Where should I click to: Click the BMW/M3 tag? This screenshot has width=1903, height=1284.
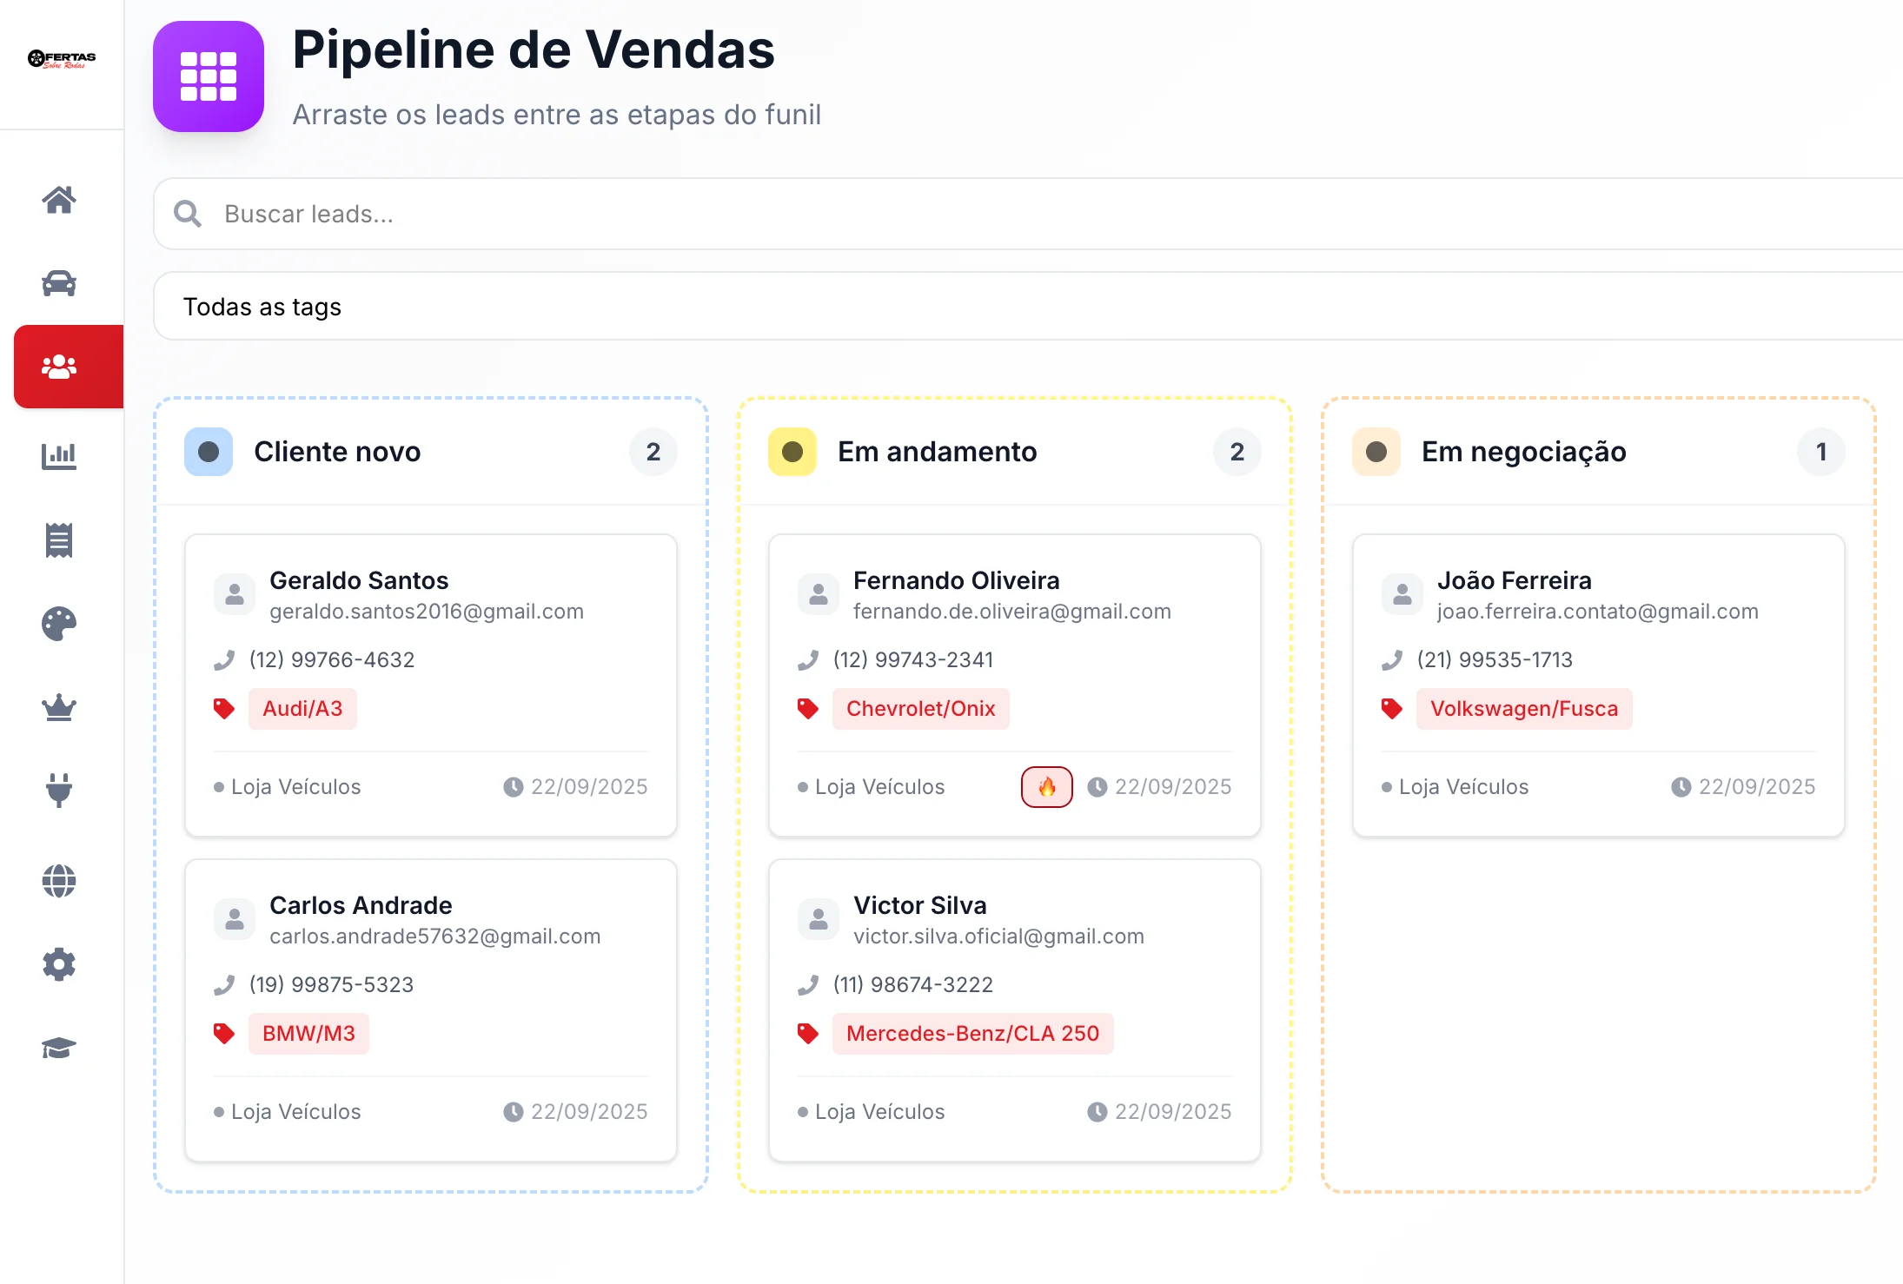tap(308, 1034)
